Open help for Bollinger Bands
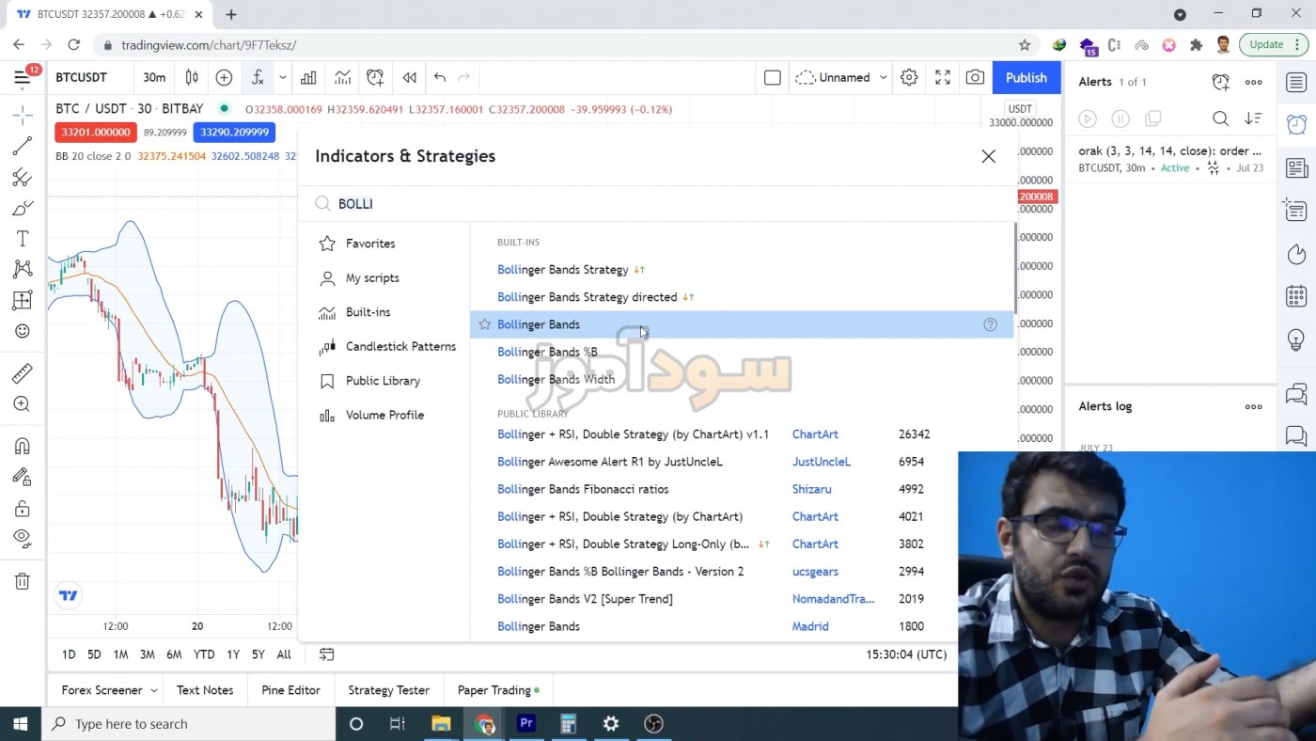The image size is (1316, 741). (990, 324)
